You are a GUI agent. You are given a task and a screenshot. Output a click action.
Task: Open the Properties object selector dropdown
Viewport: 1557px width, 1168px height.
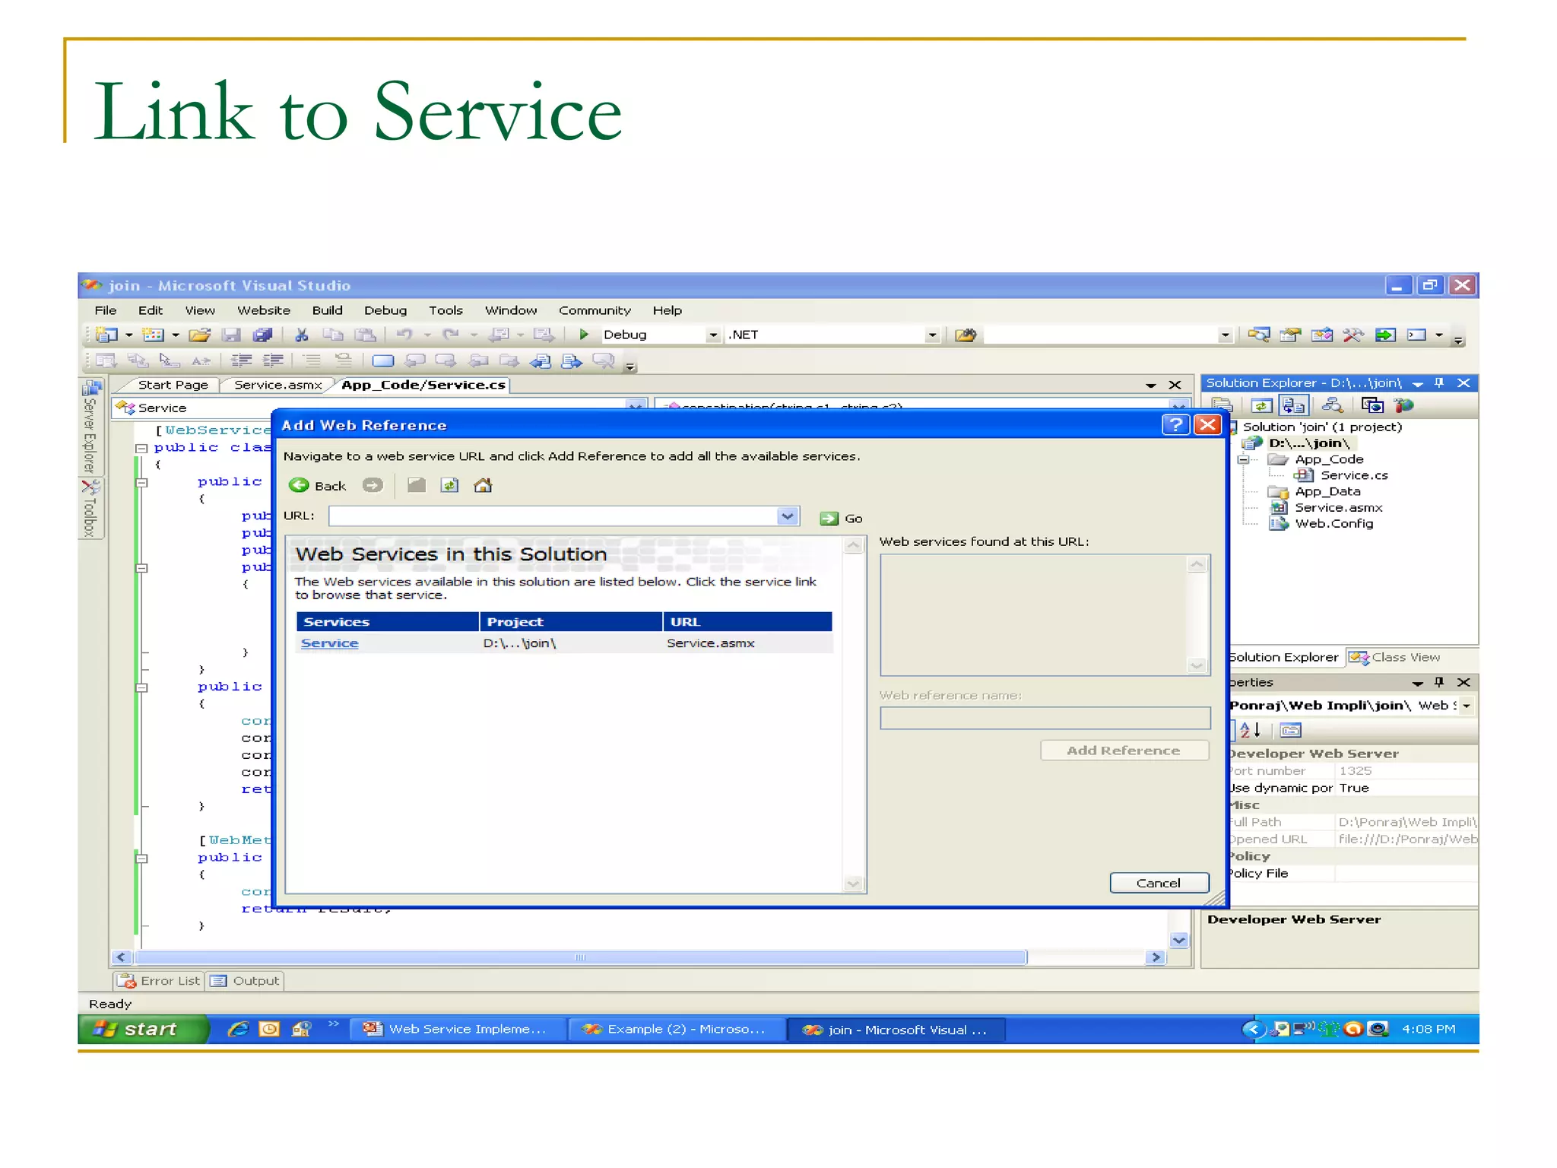tap(1467, 706)
